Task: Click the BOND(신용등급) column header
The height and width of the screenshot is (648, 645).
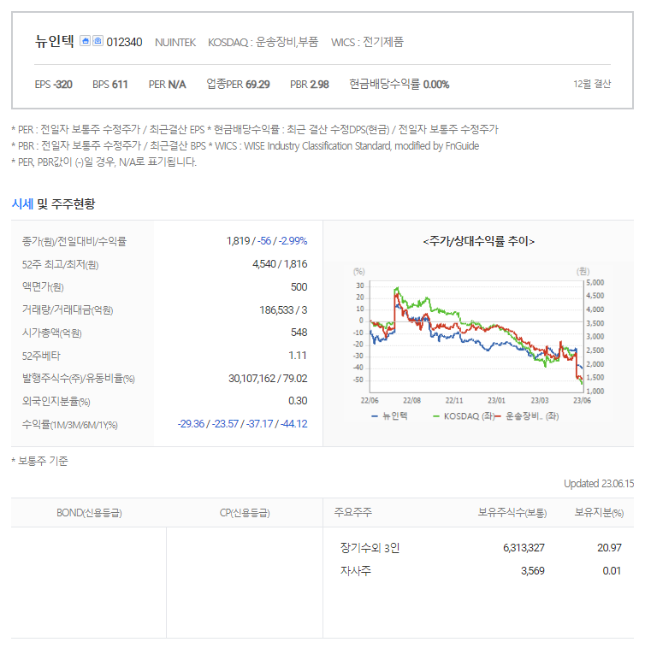Action: pyautogui.click(x=89, y=513)
